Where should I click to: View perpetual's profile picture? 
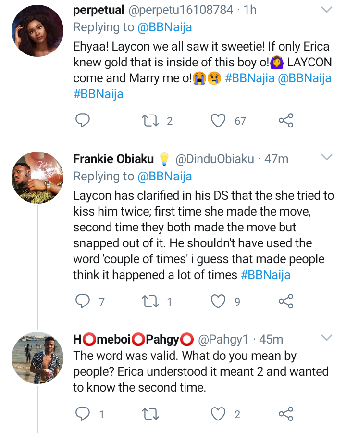(37, 31)
